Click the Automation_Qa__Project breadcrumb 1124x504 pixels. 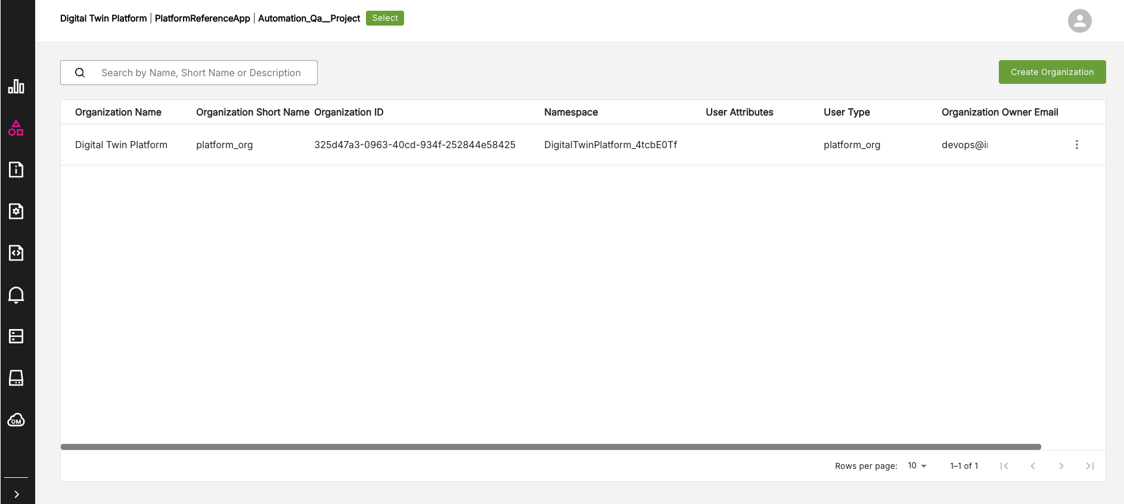309,18
